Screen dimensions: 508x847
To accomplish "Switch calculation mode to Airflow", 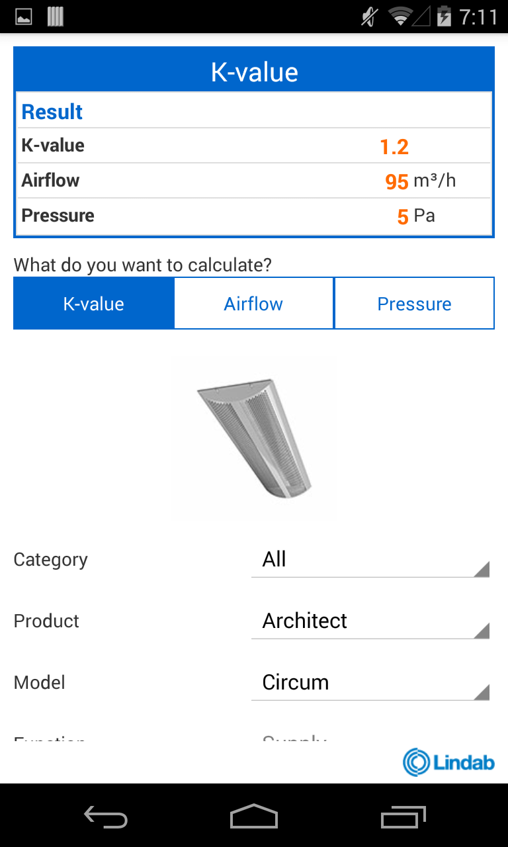I will coord(253,304).
